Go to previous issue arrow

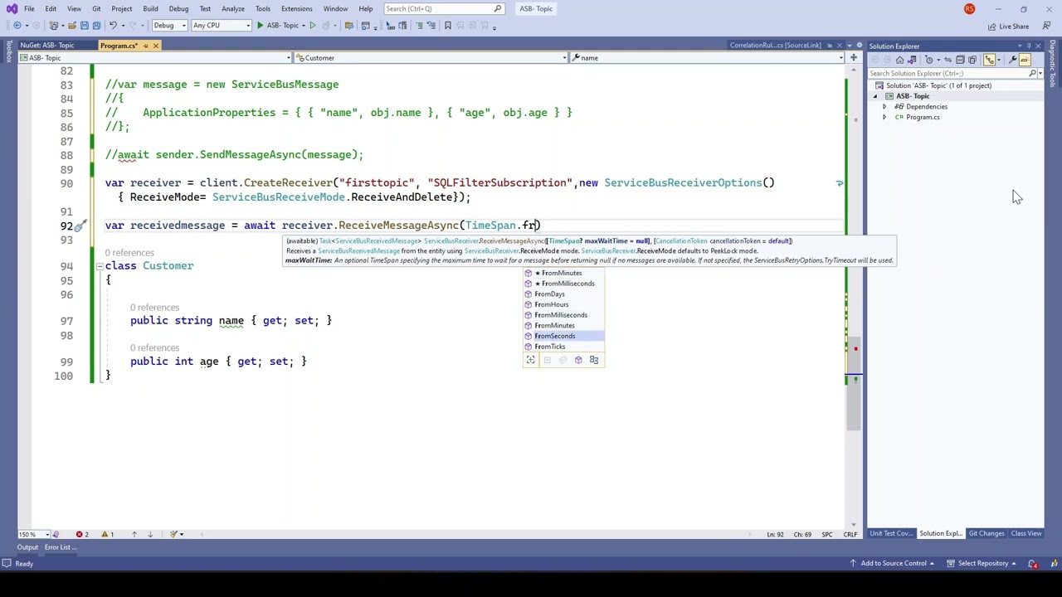[134, 534]
